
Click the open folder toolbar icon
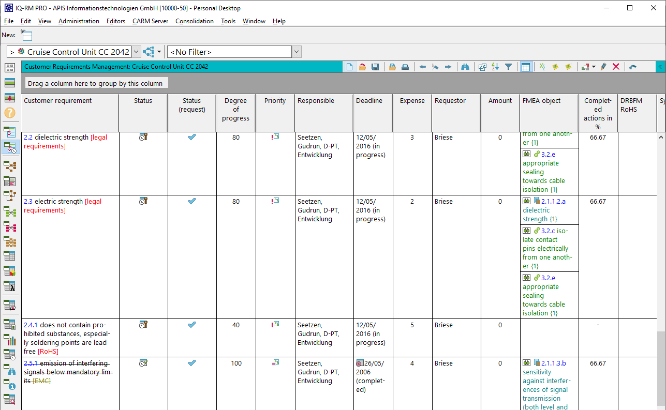coord(362,67)
